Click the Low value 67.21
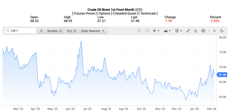The image size is (229, 111). pos(102,21)
